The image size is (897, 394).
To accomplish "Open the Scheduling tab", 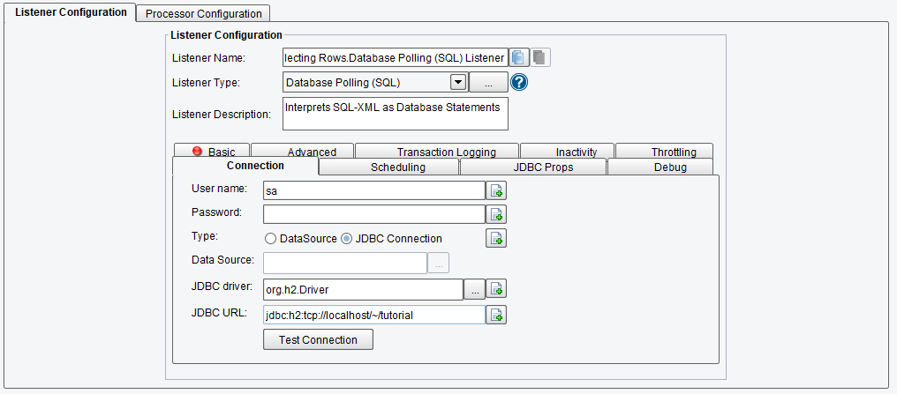I will pyautogui.click(x=397, y=167).
